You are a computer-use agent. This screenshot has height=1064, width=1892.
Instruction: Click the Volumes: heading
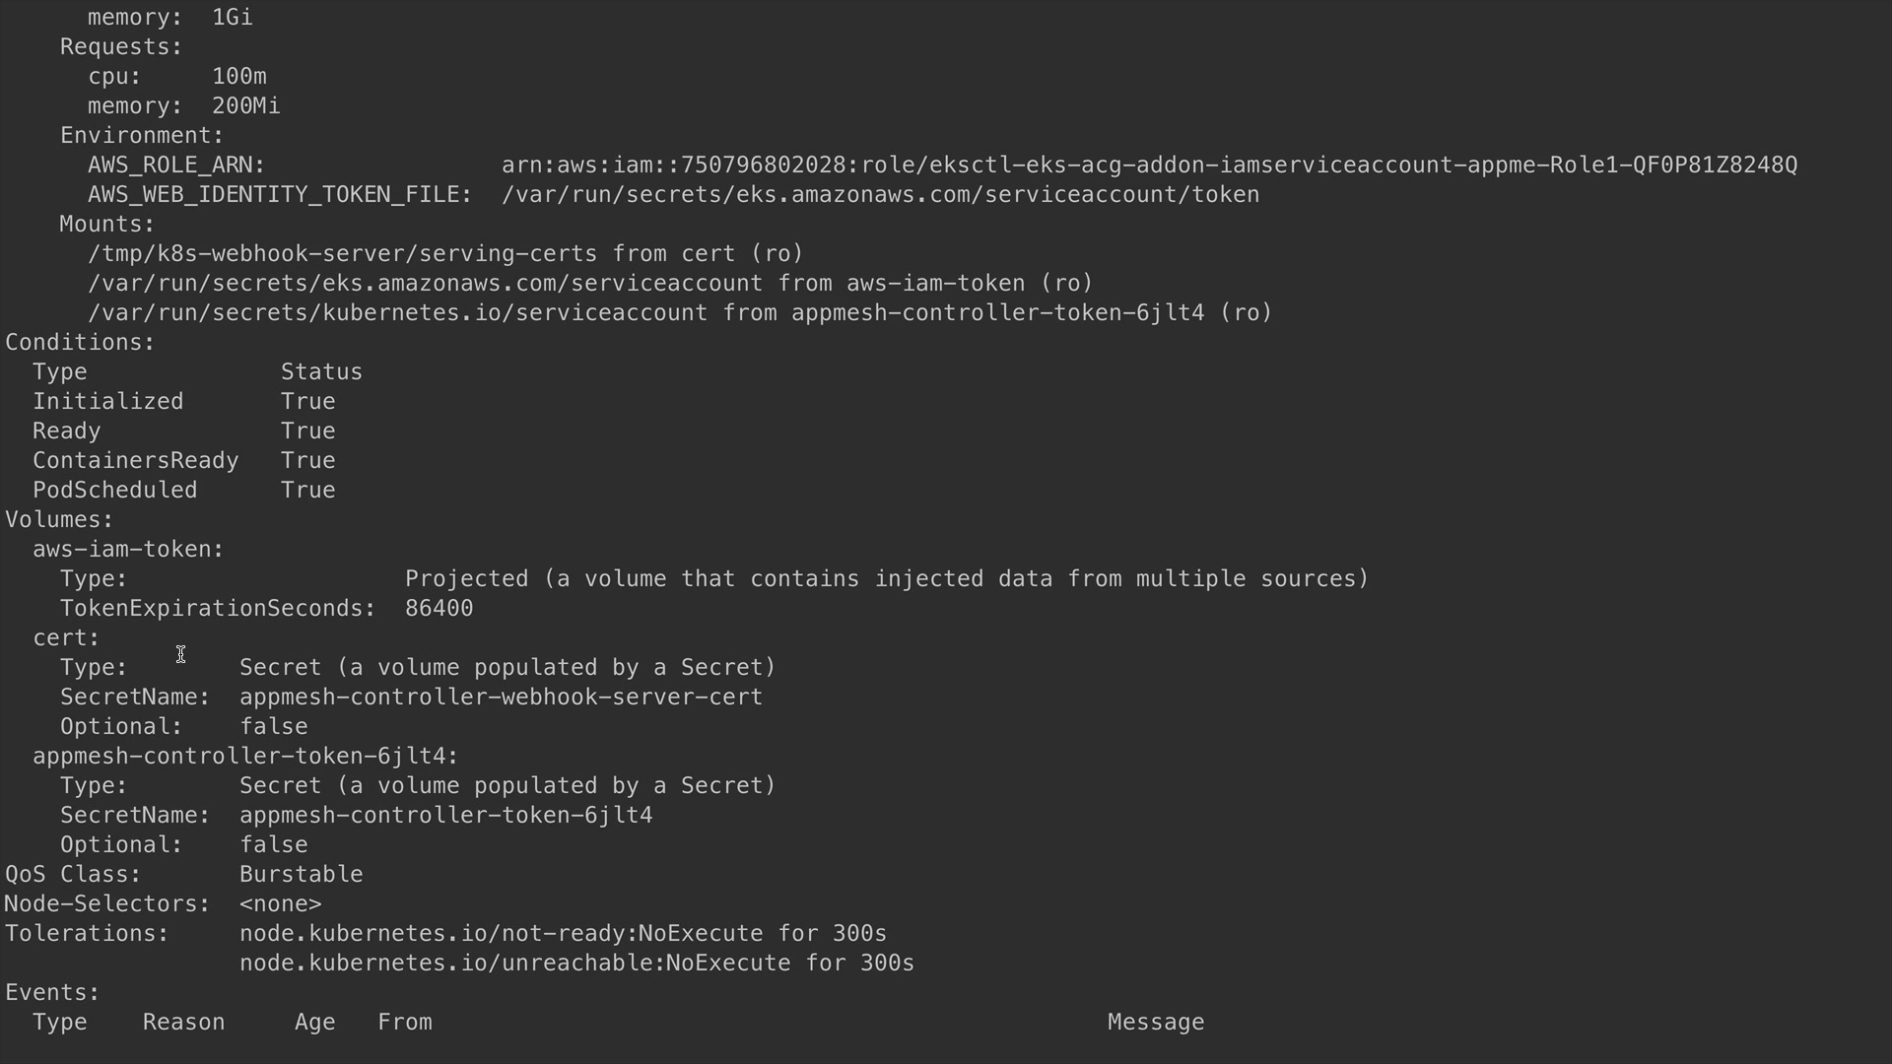59,520
